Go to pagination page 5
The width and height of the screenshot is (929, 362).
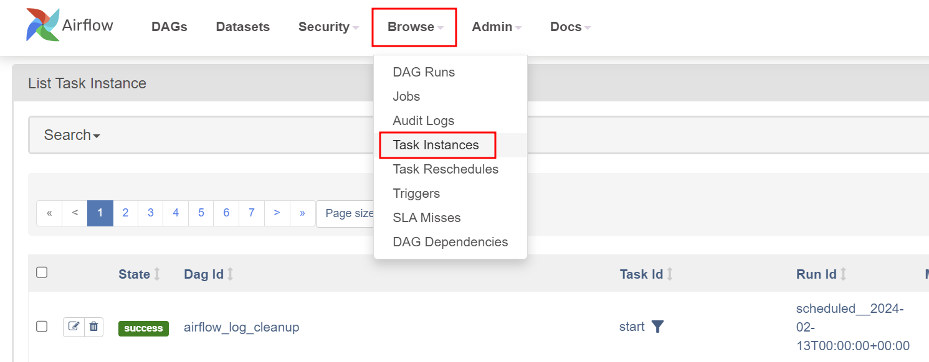(x=201, y=213)
